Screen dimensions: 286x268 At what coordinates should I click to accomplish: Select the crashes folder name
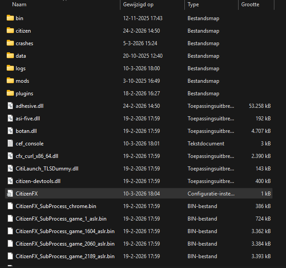click(25, 43)
